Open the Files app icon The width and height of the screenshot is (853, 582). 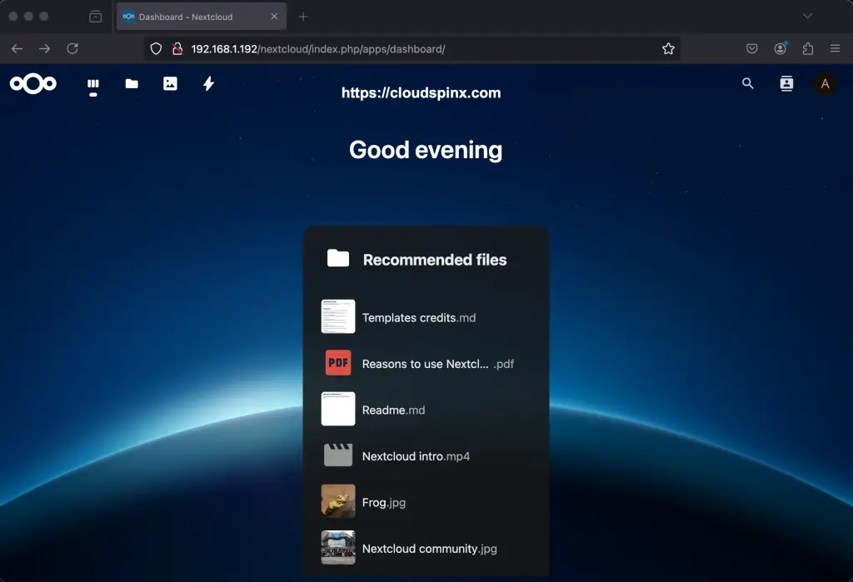click(x=132, y=84)
